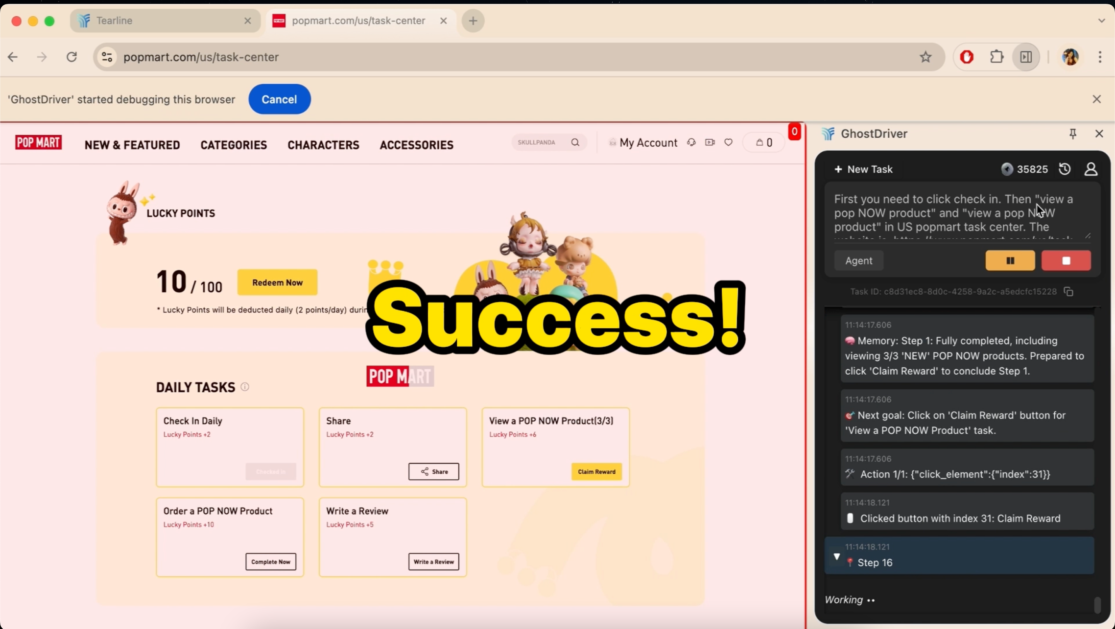
Task: Close the Tearline tab
Action: (248, 21)
